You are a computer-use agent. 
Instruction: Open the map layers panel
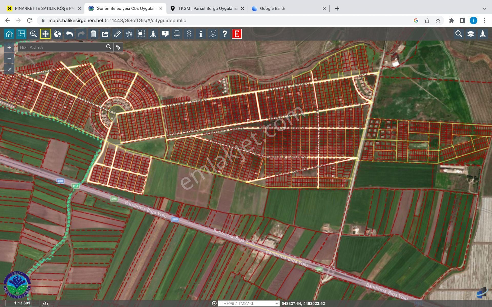point(471,34)
